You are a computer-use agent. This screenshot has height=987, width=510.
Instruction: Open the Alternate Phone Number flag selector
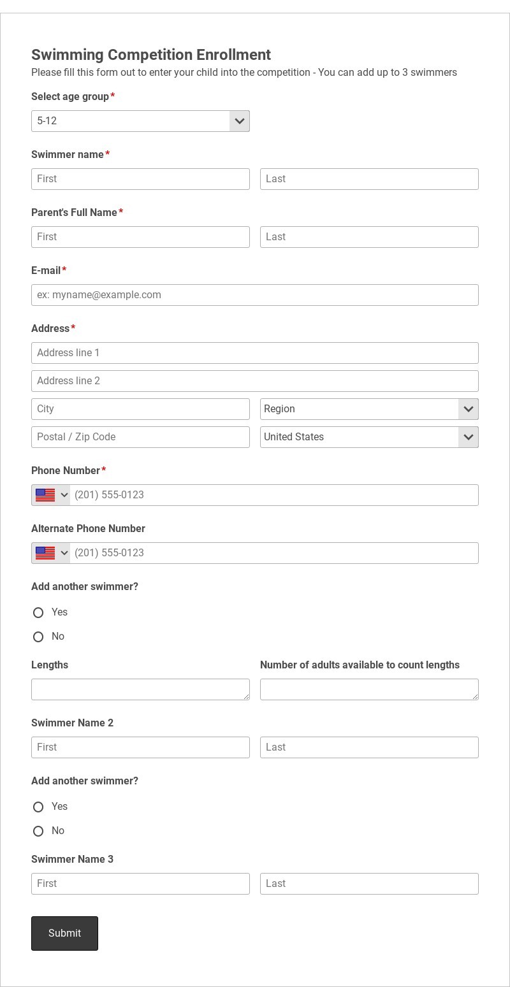coord(51,553)
